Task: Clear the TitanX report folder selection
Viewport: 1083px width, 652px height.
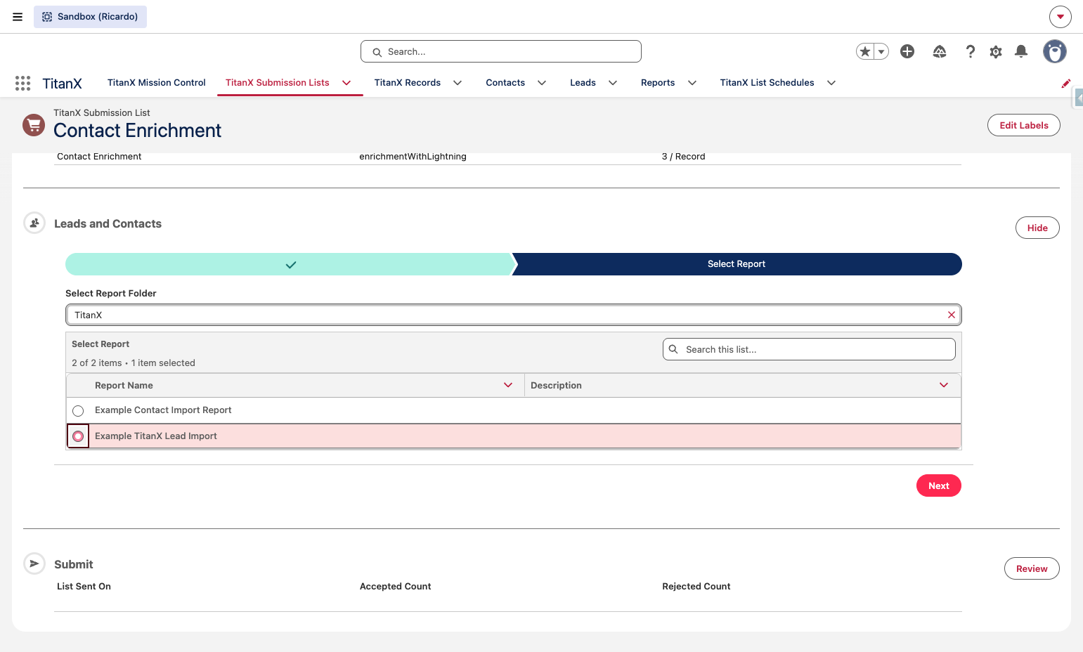Action: [x=952, y=315]
